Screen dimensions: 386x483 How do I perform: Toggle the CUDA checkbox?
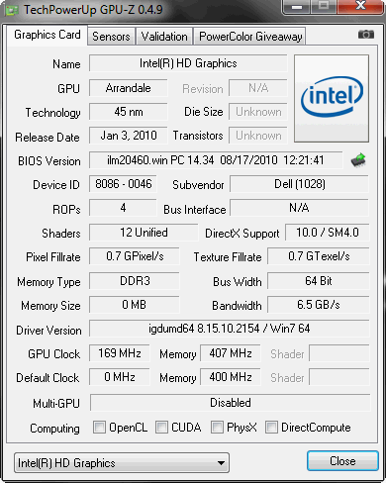(x=161, y=427)
